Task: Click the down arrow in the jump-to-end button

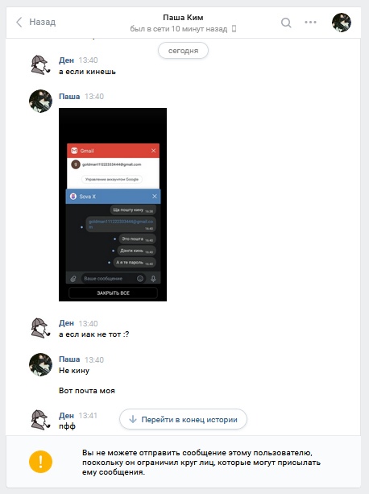Action: point(133,419)
